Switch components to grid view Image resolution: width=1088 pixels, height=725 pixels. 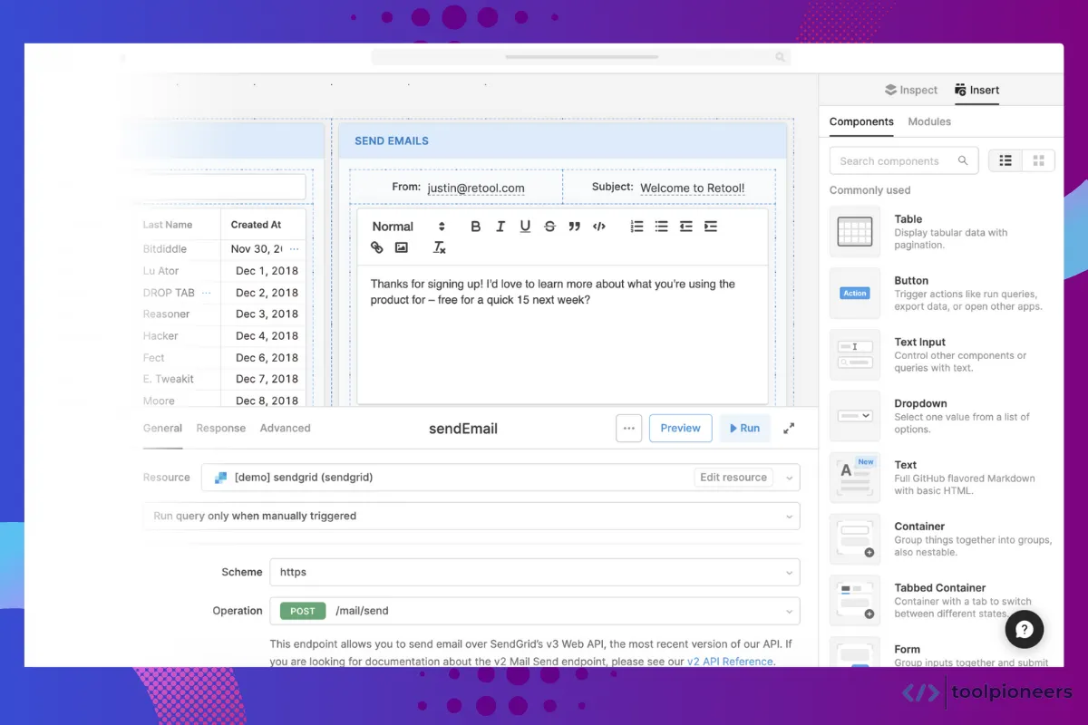[1038, 160]
